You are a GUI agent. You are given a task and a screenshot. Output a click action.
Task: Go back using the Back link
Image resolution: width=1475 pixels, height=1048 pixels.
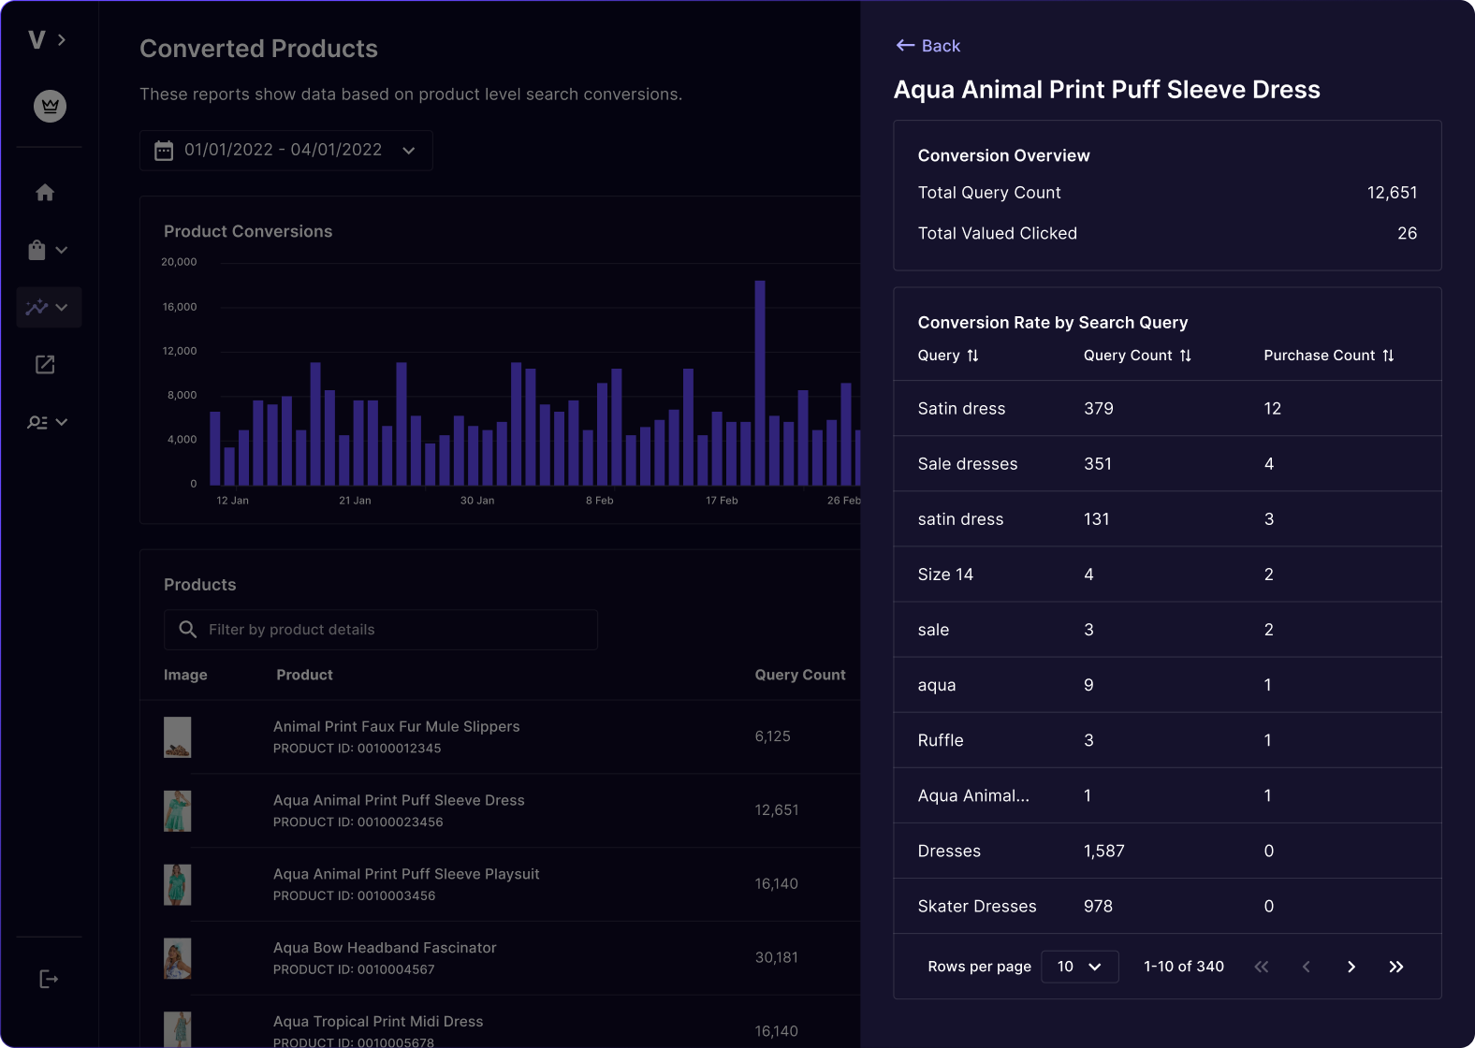[x=928, y=46]
